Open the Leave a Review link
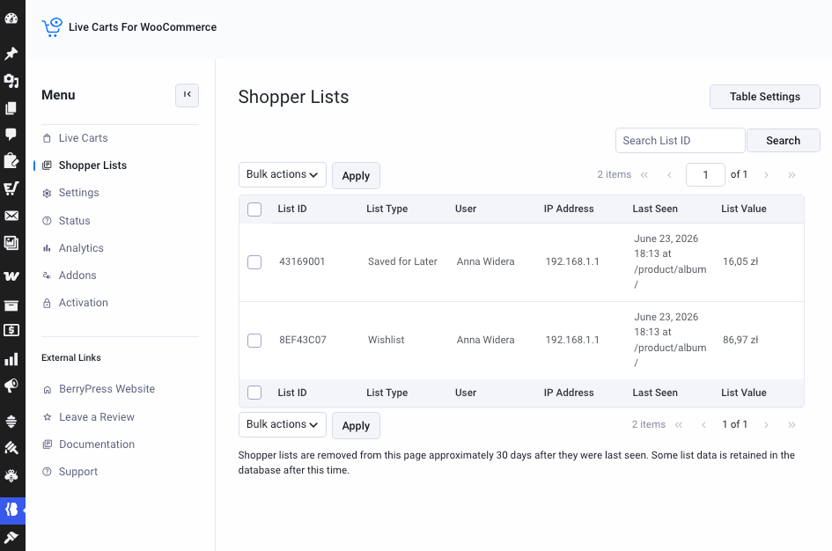 tap(97, 417)
